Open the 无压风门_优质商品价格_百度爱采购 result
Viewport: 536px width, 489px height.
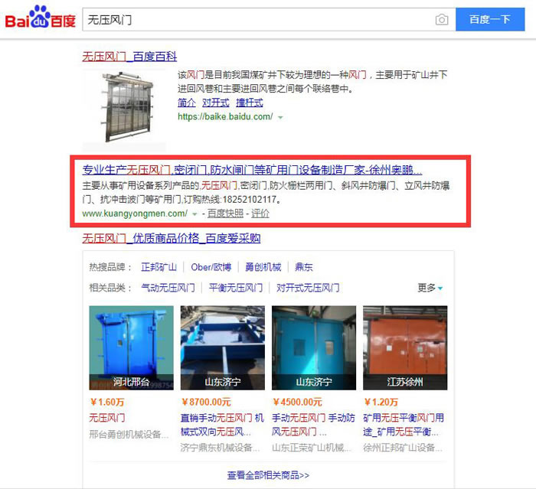[172, 238]
